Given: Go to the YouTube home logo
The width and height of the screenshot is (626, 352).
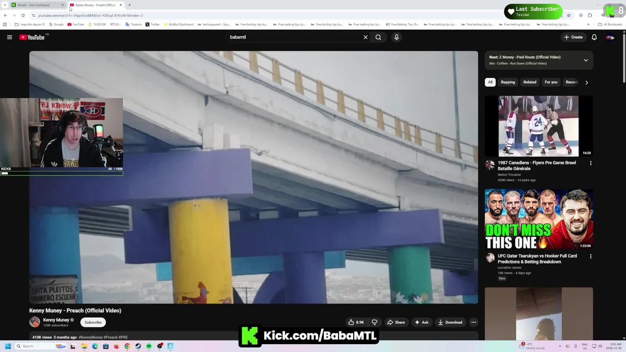Looking at the screenshot, I should pyautogui.click(x=32, y=37).
